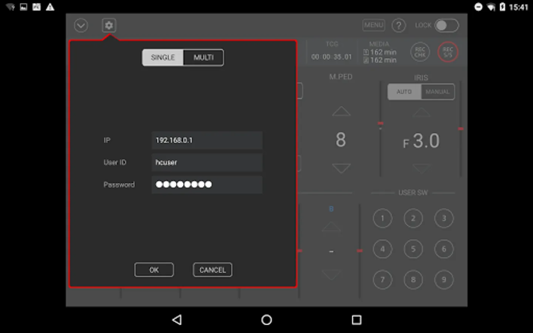This screenshot has height=333, width=533.
Task: Click the Password field
Action: coord(207,185)
